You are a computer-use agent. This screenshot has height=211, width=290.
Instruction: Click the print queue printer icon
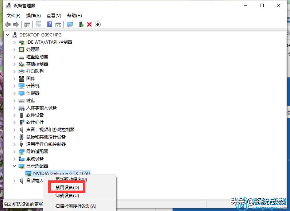click(x=22, y=71)
